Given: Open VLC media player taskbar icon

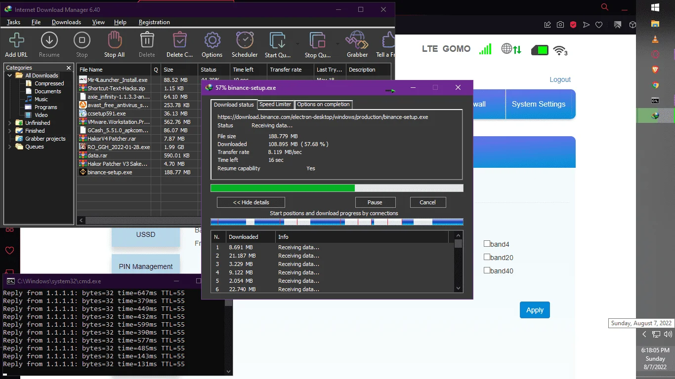Looking at the screenshot, I should click(x=655, y=39).
